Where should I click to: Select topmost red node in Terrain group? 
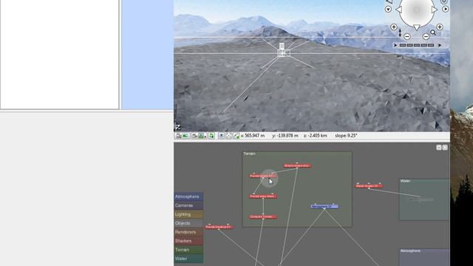pos(297,166)
